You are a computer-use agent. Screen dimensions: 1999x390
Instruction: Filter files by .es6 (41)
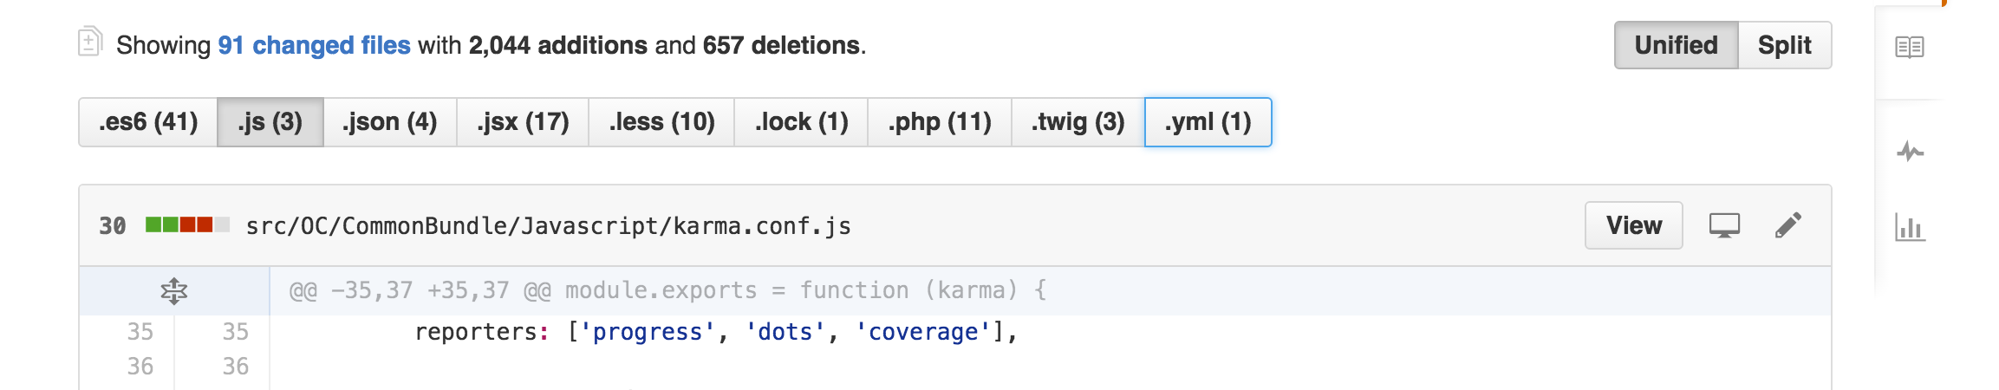click(x=148, y=122)
